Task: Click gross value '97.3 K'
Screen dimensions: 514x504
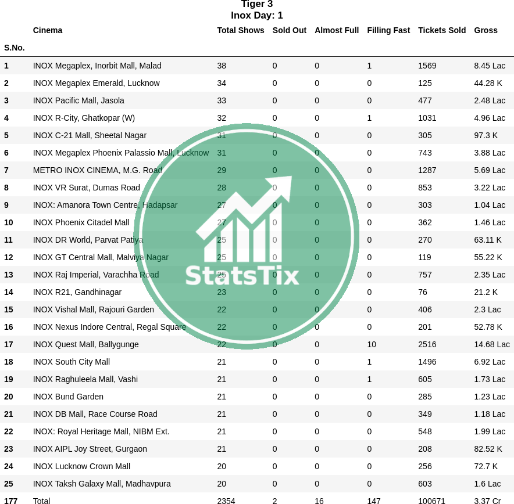Action: tap(486, 135)
